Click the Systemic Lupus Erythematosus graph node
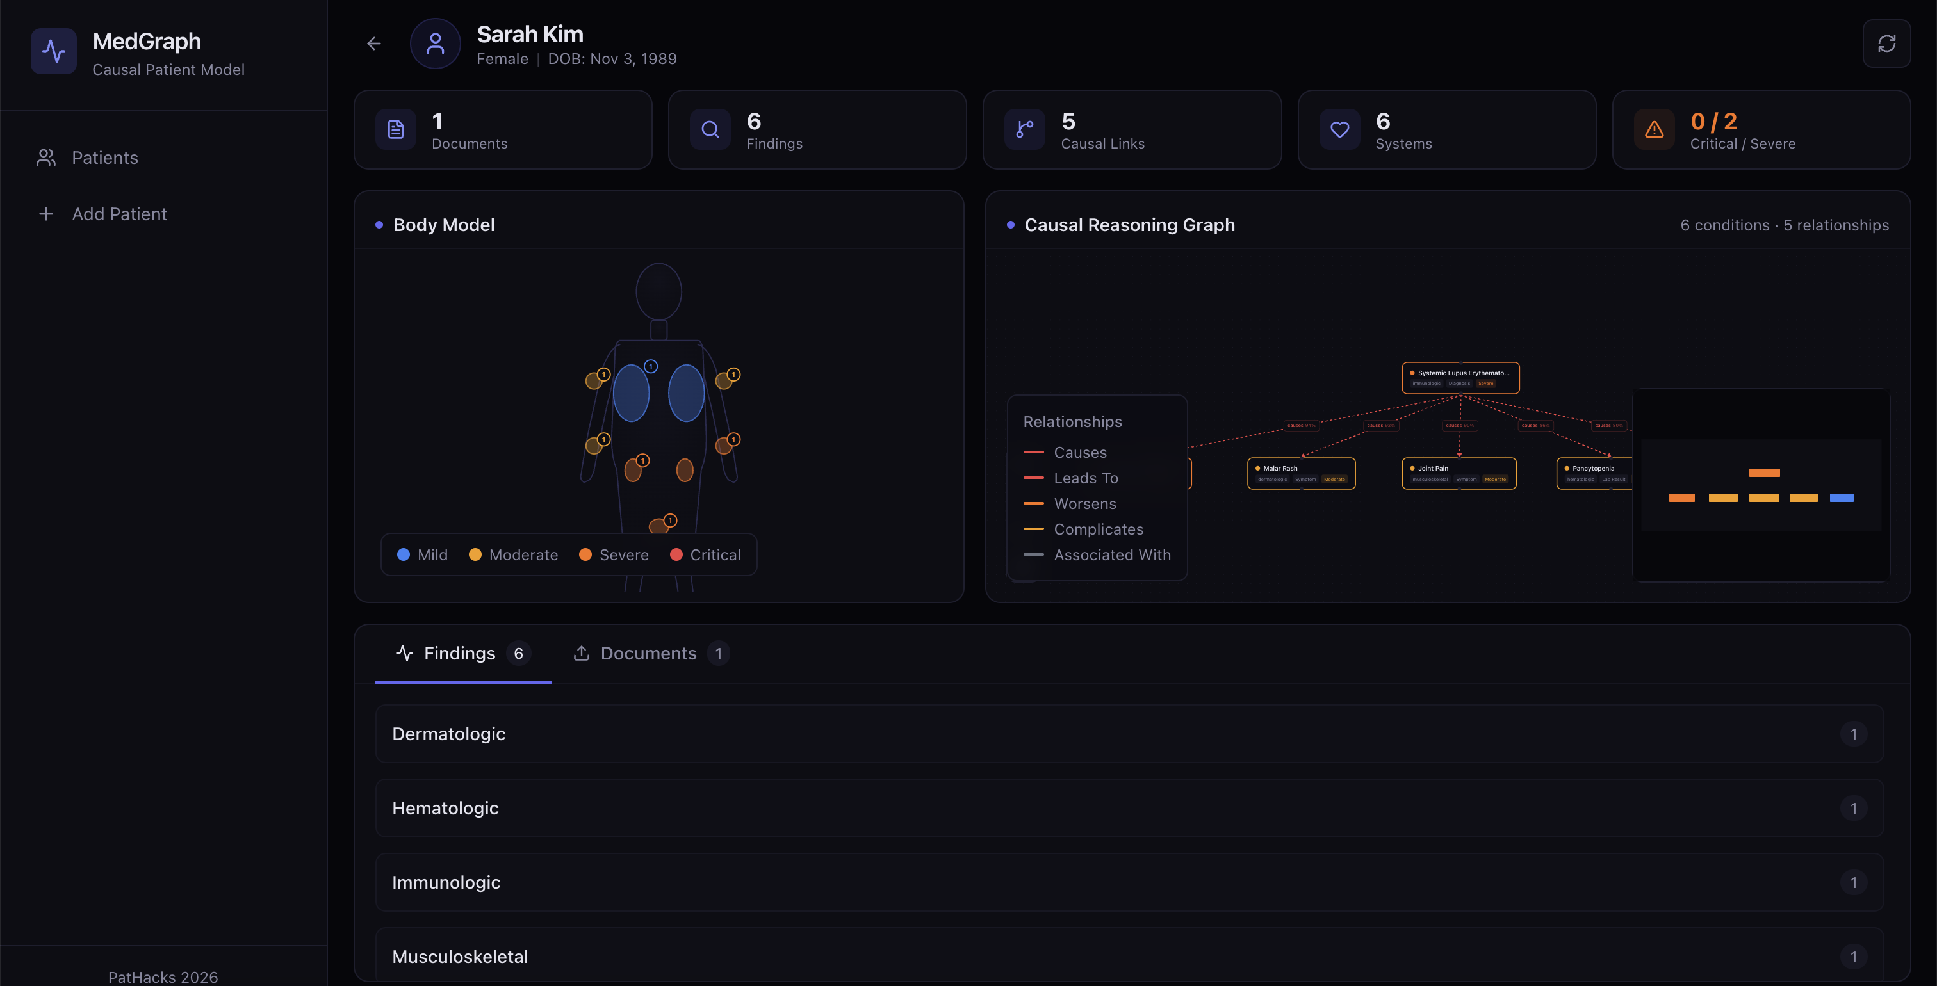 click(1460, 377)
